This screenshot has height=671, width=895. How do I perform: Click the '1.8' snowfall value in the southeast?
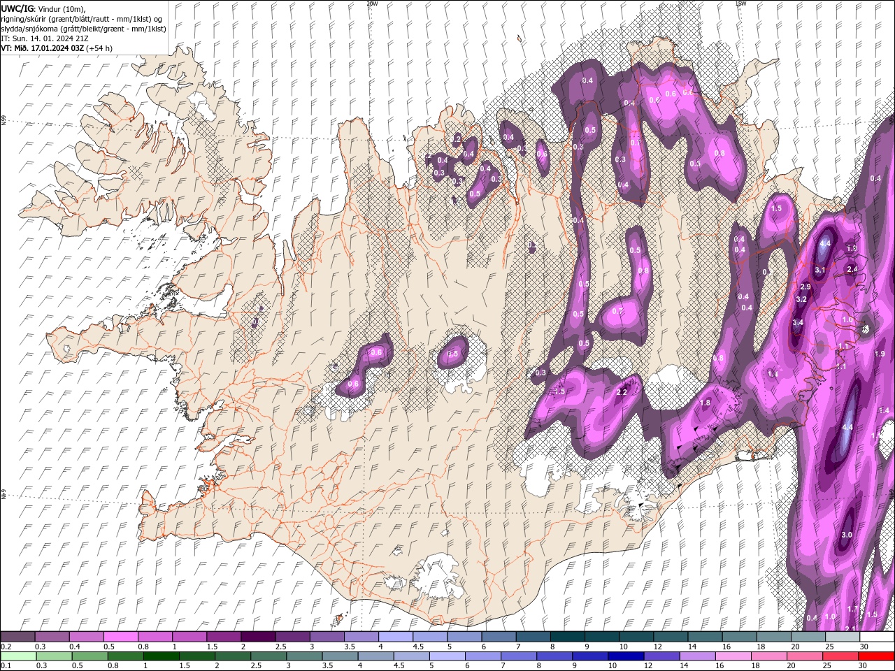click(x=705, y=403)
